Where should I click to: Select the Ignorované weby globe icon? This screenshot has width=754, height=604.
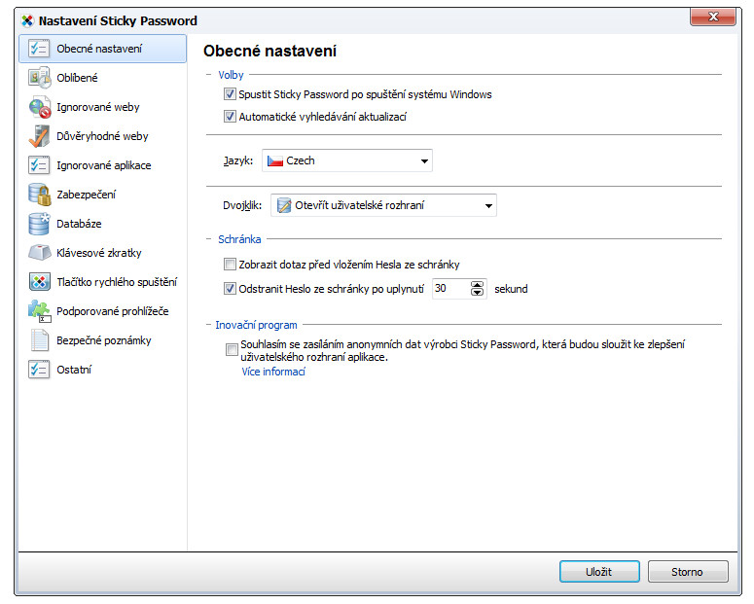[40, 107]
